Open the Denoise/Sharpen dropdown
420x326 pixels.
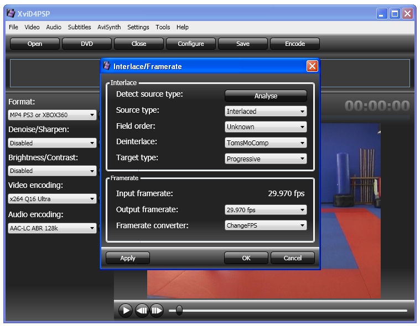(x=52, y=143)
